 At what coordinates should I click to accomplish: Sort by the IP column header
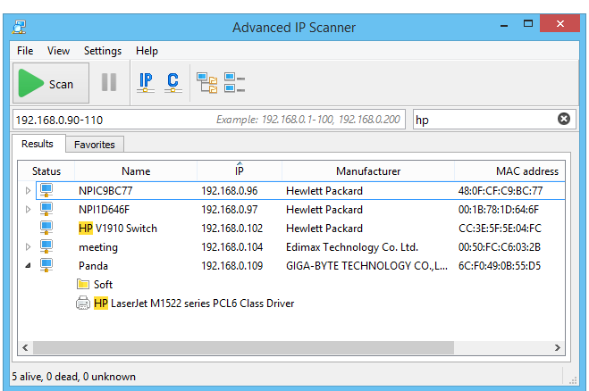click(x=240, y=171)
